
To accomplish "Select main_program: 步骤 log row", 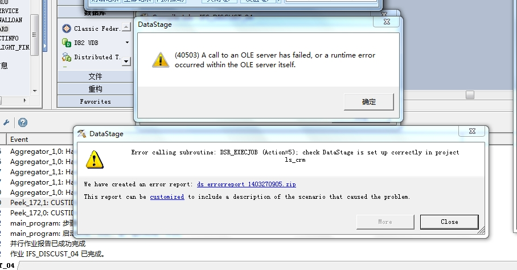I will [x=42, y=223].
